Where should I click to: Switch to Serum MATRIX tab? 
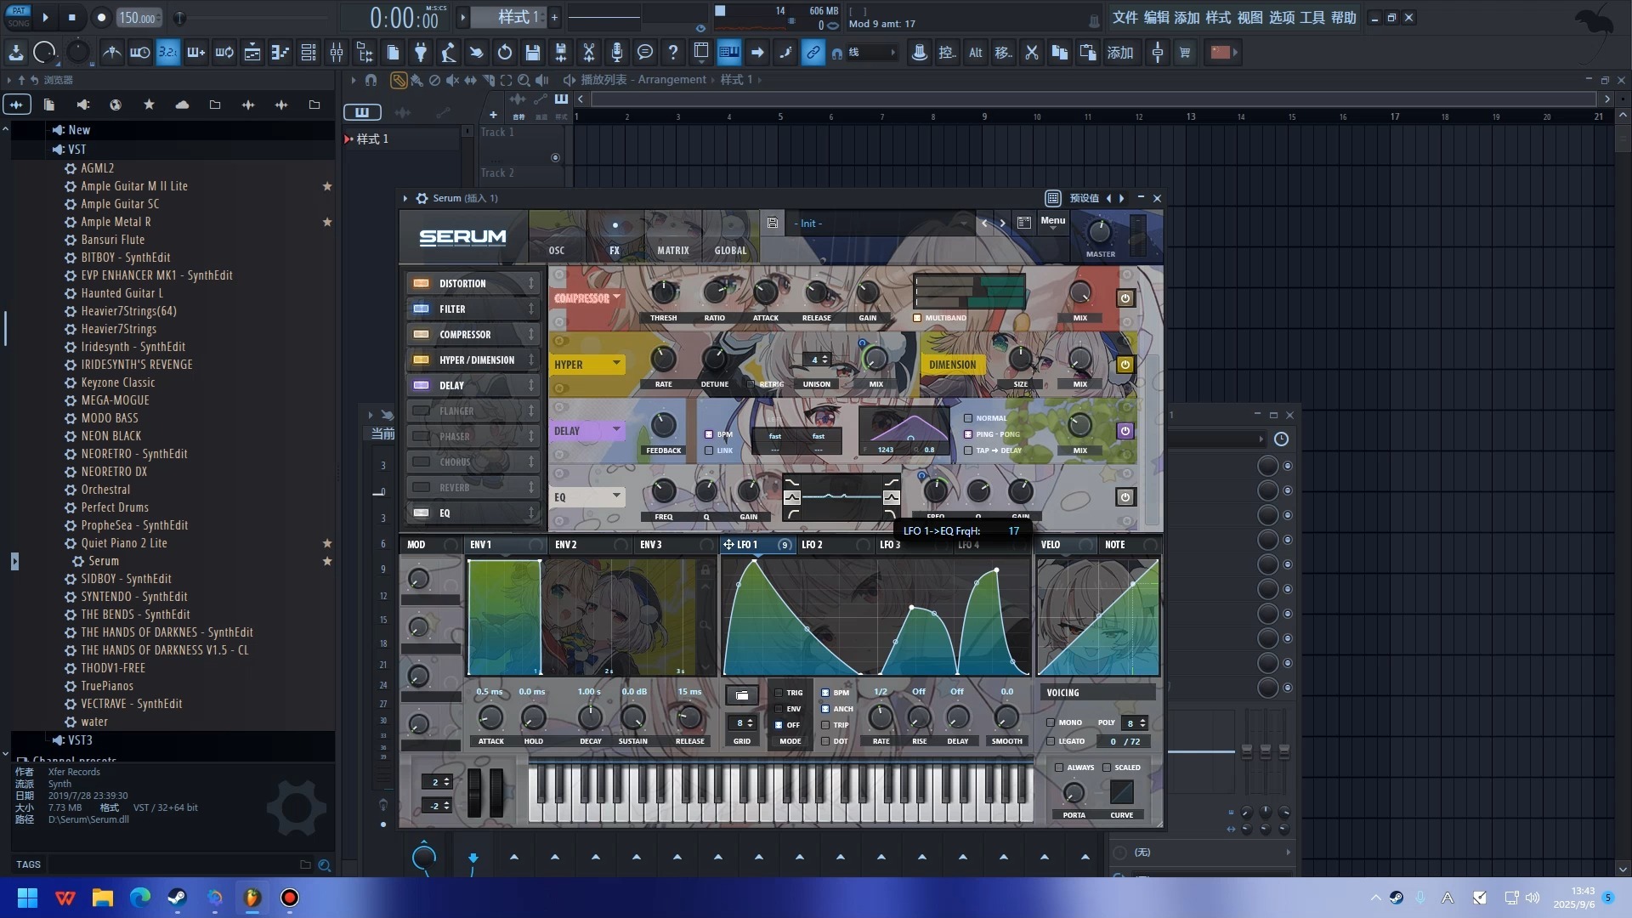[x=672, y=251]
